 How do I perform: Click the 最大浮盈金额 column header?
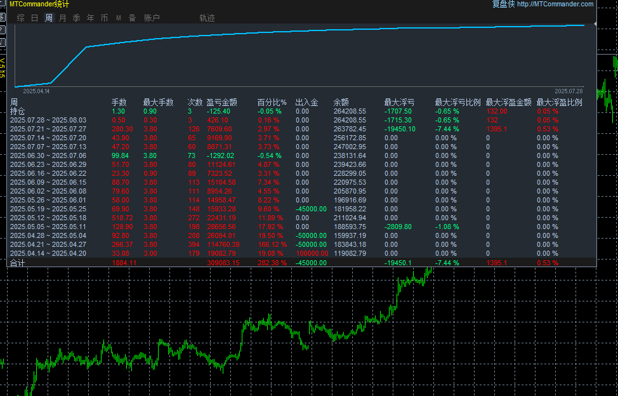coord(509,102)
